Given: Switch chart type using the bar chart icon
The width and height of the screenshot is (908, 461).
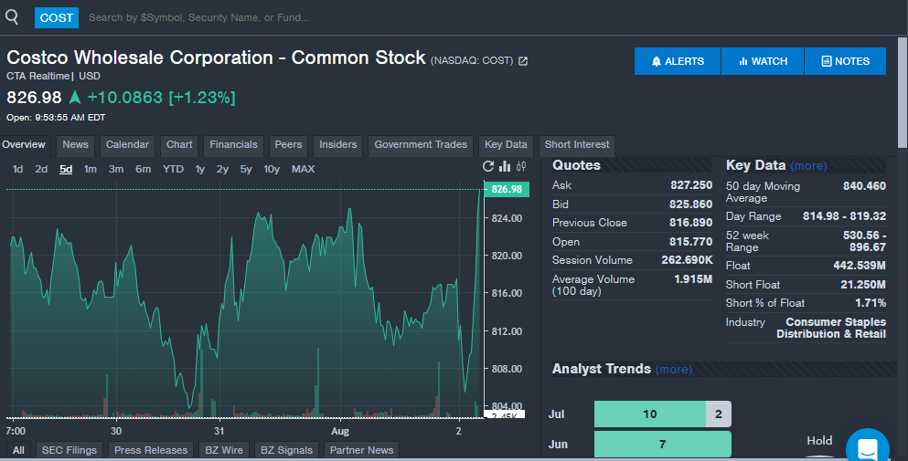Looking at the screenshot, I should pyautogui.click(x=505, y=166).
